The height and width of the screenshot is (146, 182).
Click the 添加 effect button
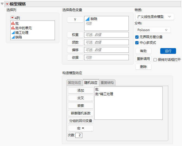click(81, 91)
